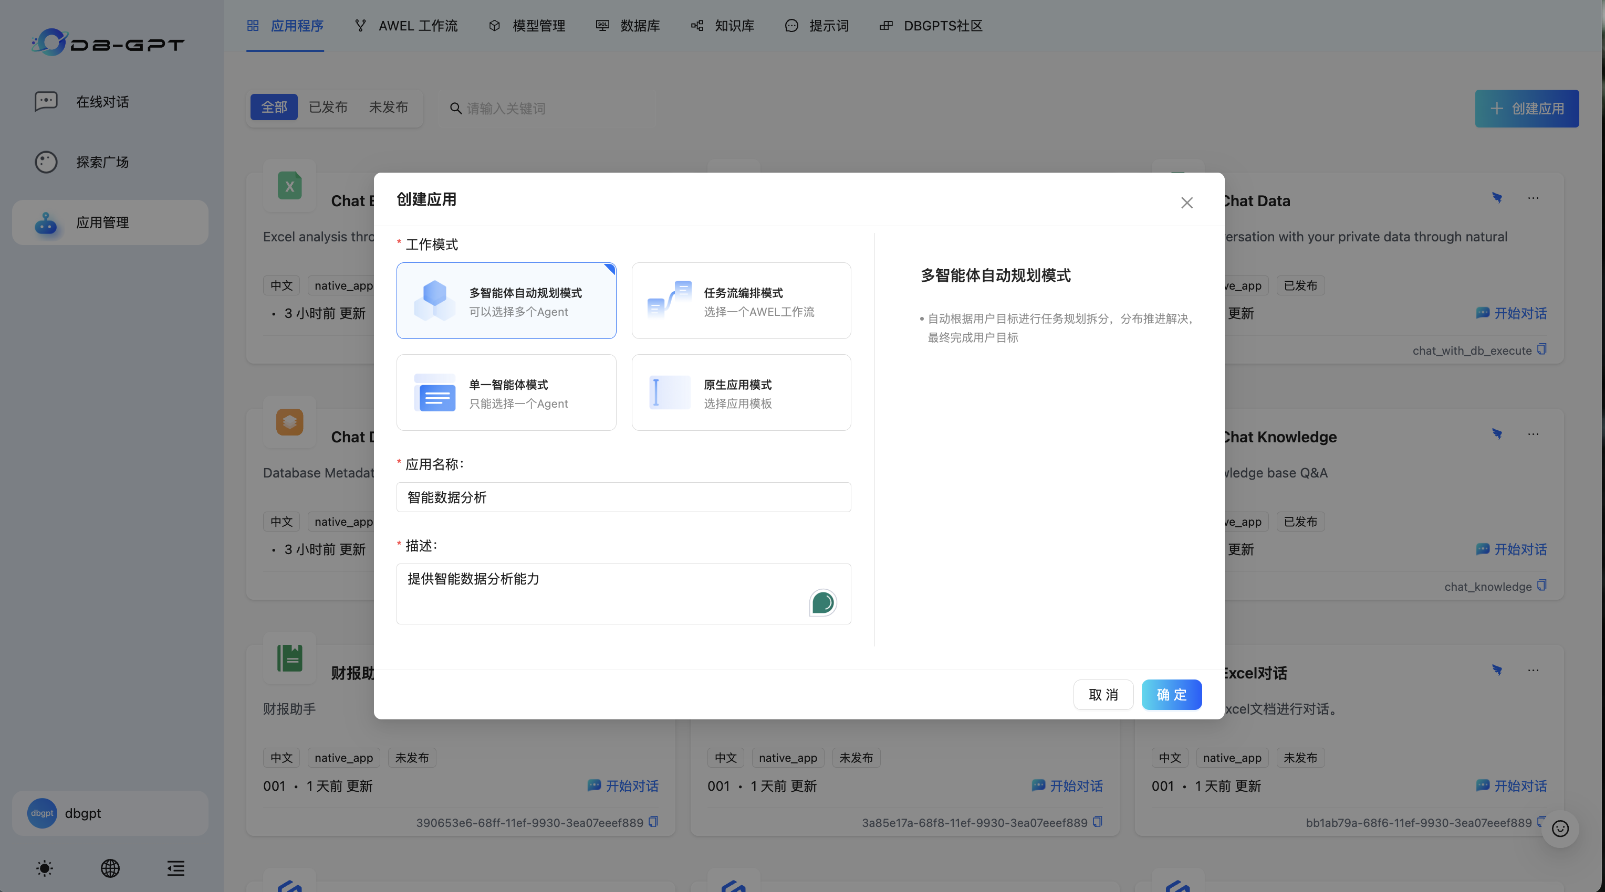Copy the chat_with_db_execute app code icon
The width and height of the screenshot is (1605, 892).
pyautogui.click(x=1541, y=349)
